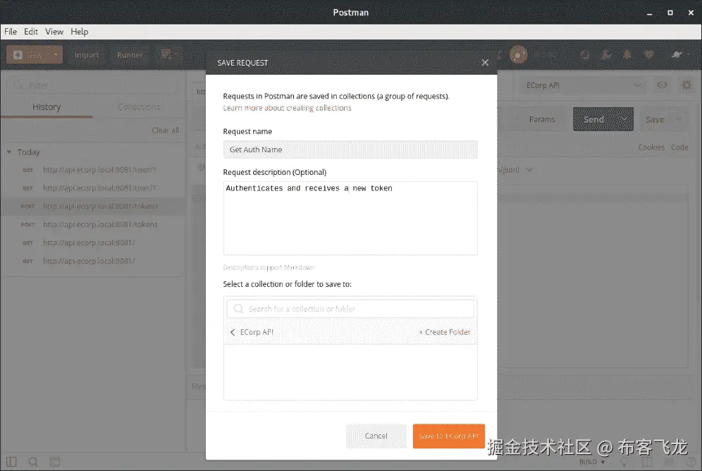Open the Send button dropdown arrow
The image size is (702, 471).
(x=624, y=120)
